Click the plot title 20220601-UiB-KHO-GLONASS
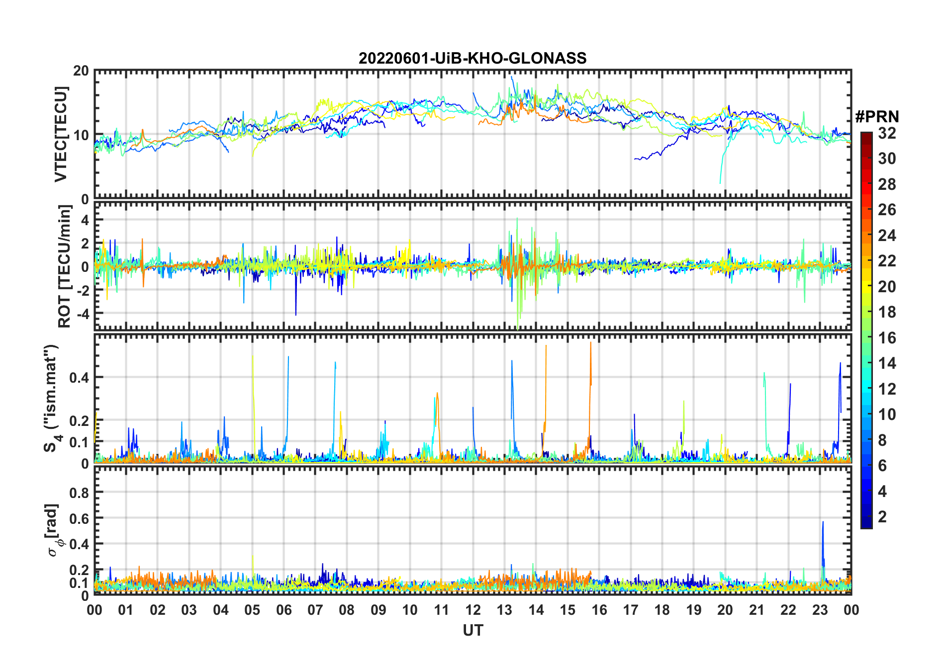946x661 pixels. 473,59
